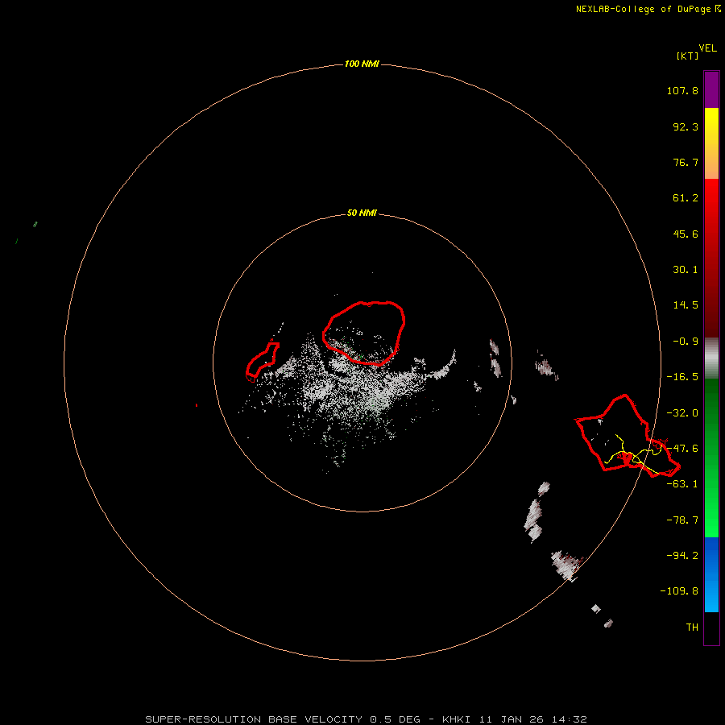
Task: Click the yellow-orange segment of the color bar
Action: click(711, 143)
